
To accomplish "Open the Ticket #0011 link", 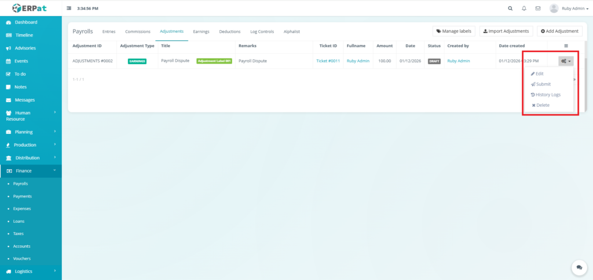I will pos(328,61).
